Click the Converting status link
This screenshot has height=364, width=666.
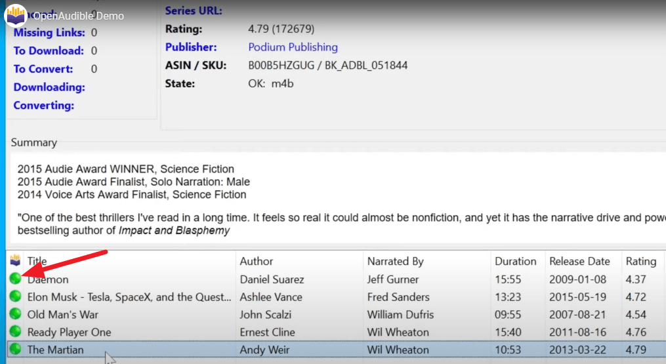[x=44, y=106]
